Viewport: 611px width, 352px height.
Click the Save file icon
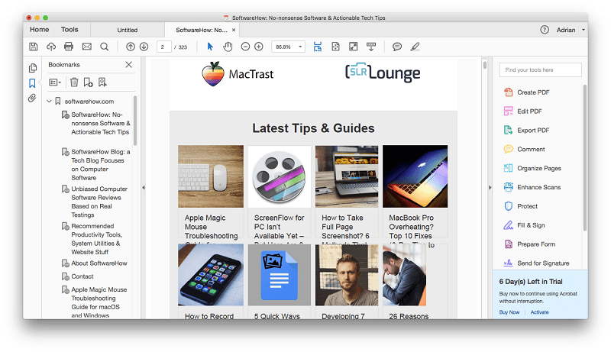click(34, 47)
